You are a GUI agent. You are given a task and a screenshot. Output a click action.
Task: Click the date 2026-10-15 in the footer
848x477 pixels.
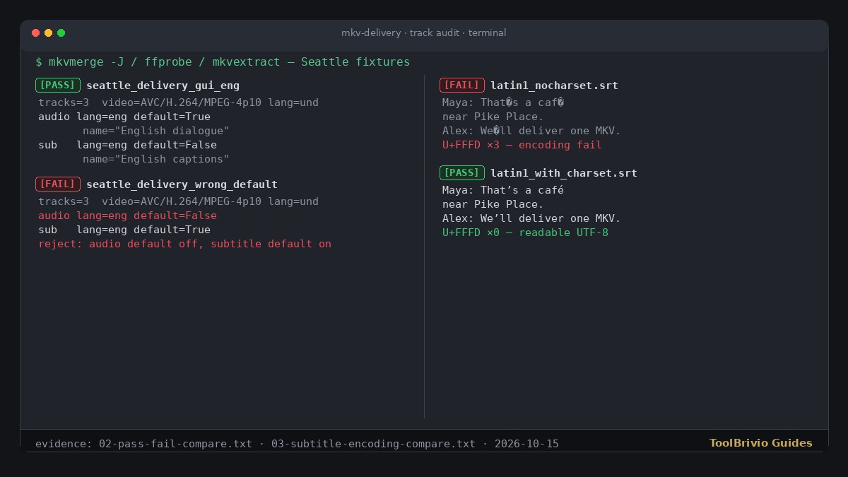[x=526, y=444]
